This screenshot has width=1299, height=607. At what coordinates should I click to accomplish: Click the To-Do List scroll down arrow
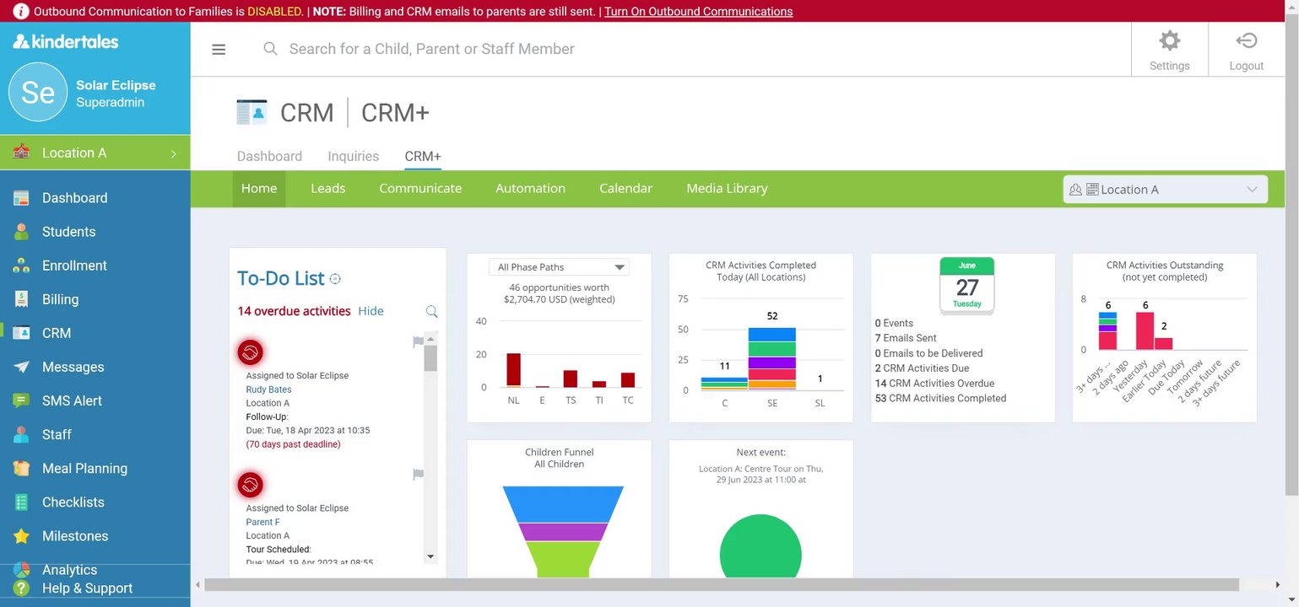[430, 556]
